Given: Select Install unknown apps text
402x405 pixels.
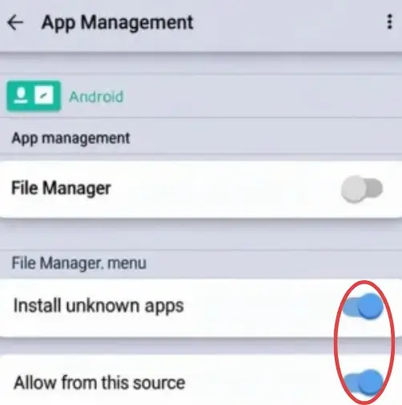Looking at the screenshot, I should pyautogui.click(x=98, y=306).
